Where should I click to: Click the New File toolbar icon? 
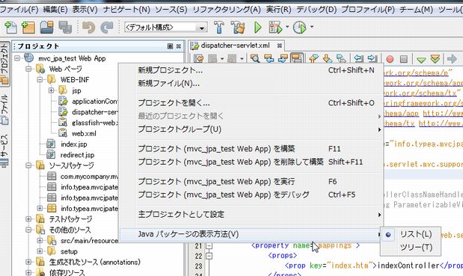click(11, 28)
